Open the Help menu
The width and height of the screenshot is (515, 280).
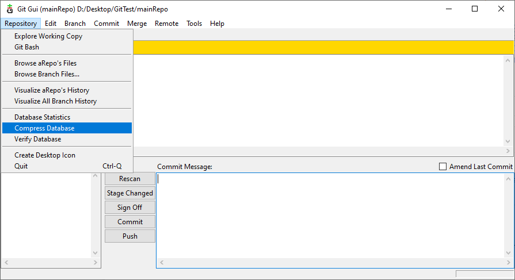point(217,24)
